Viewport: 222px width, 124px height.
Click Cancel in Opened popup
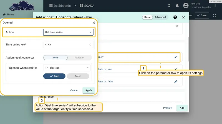[x=74, y=90]
